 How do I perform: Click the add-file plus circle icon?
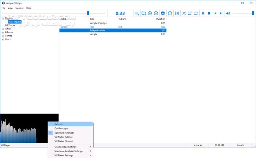150,13
